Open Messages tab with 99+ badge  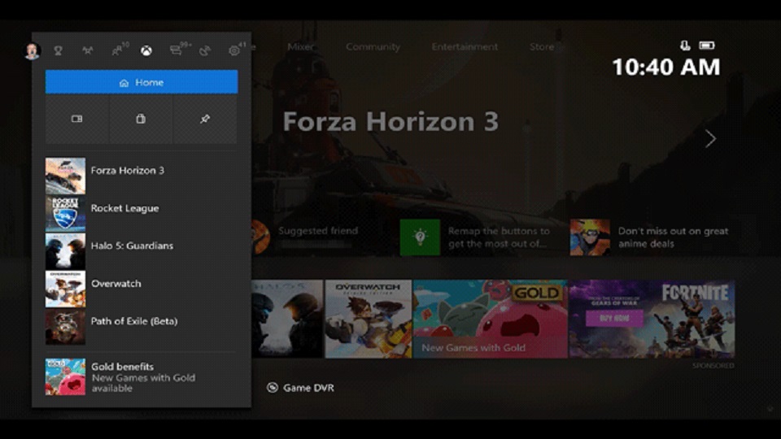coord(179,50)
